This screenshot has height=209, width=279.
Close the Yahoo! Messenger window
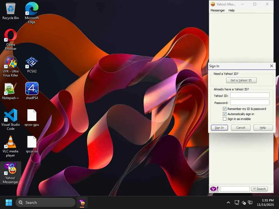267,4
